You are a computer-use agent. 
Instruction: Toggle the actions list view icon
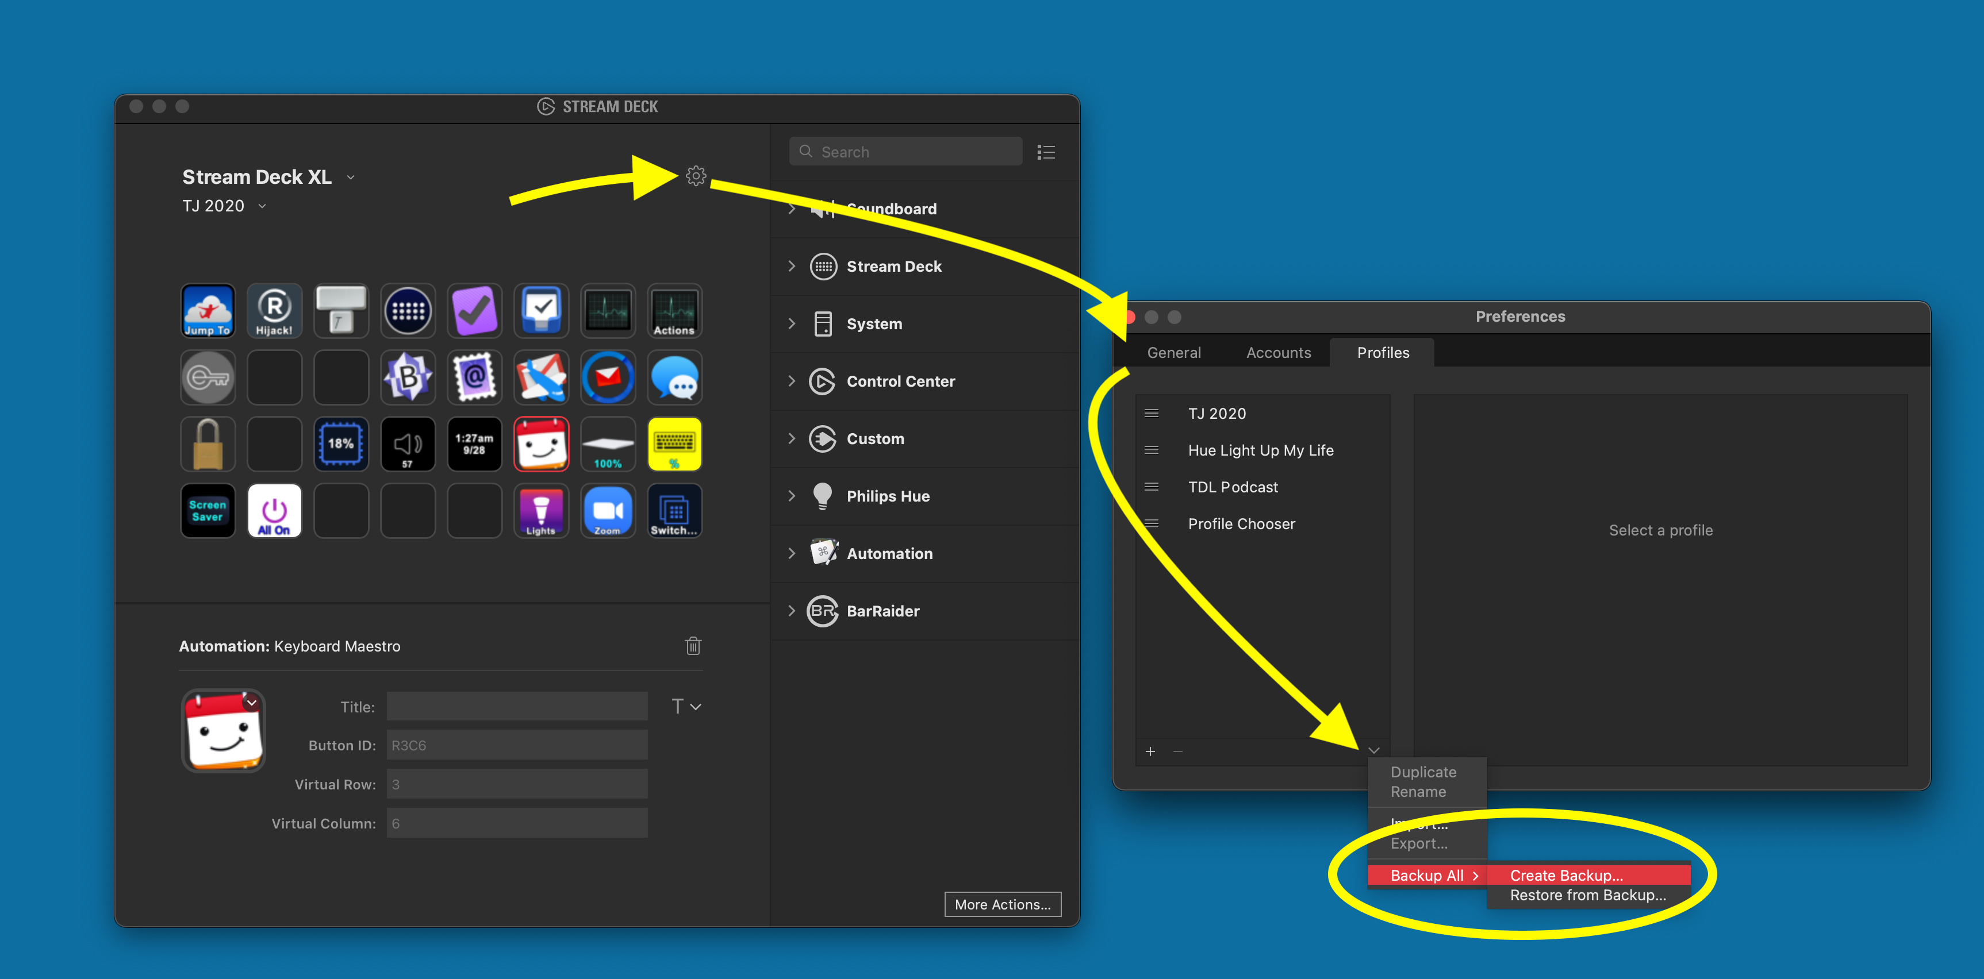[1046, 152]
